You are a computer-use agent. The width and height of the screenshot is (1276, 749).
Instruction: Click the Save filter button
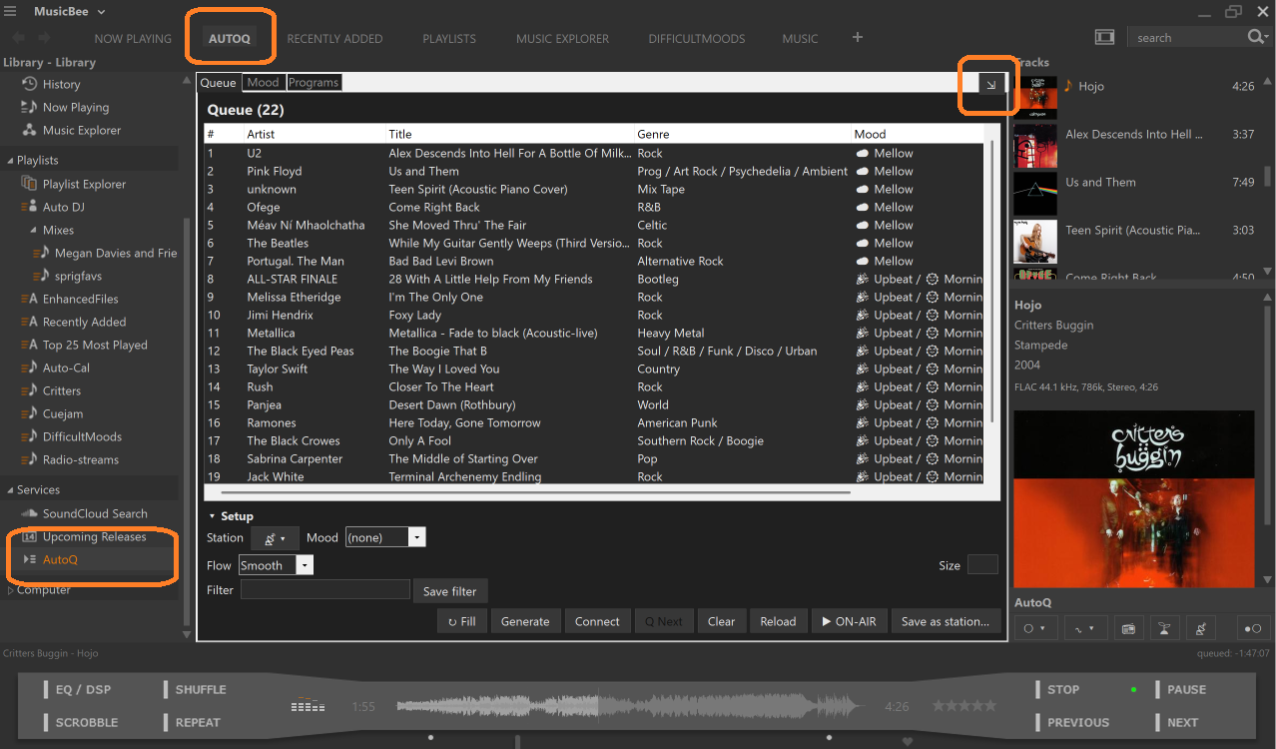click(449, 591)
